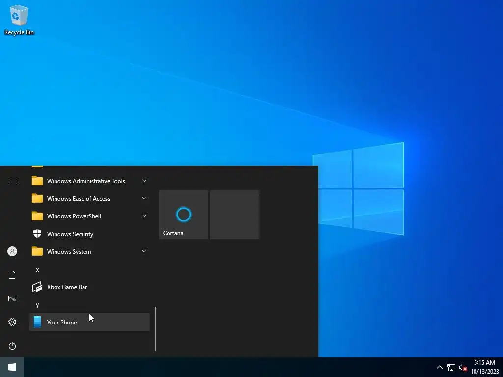This screenshot has width=503, height=377.
Task: Click the Your Phone app icon
Action: point(37,322)
